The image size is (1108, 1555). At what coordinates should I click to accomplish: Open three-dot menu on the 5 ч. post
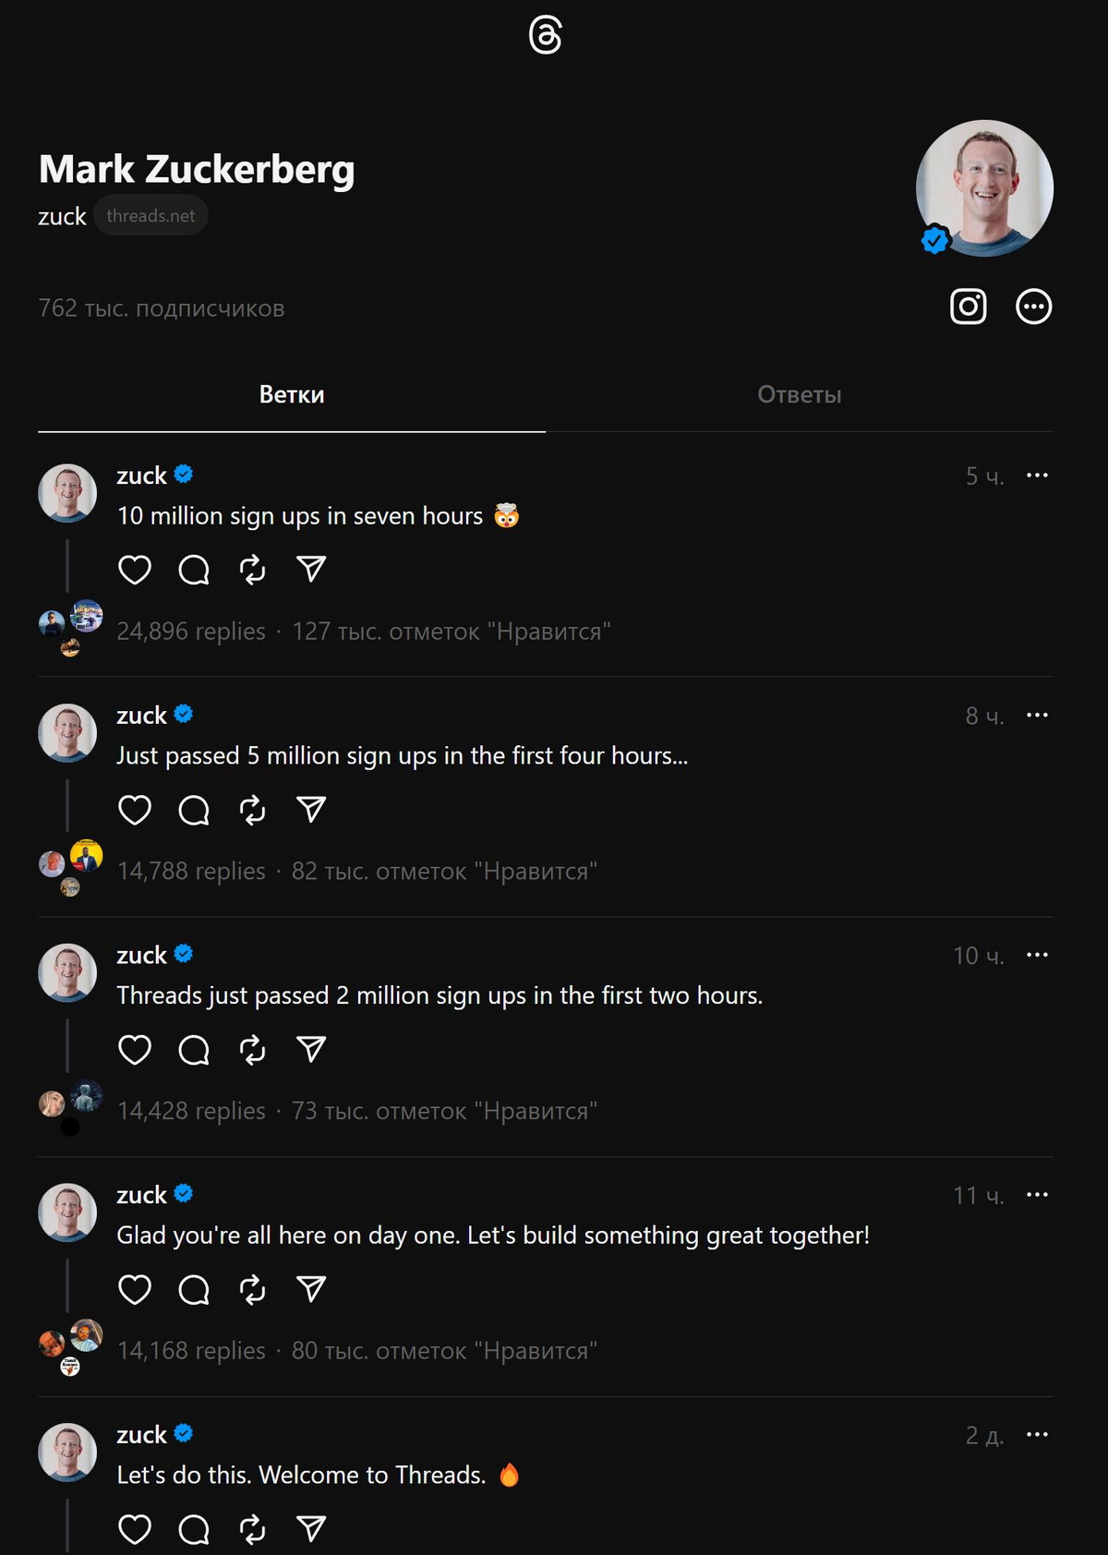point(1037,476)
